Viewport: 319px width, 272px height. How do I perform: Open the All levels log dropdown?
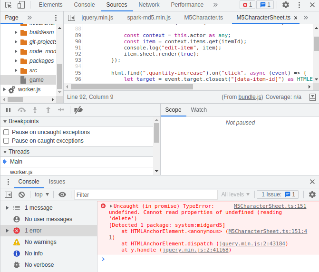coord(236,194)
